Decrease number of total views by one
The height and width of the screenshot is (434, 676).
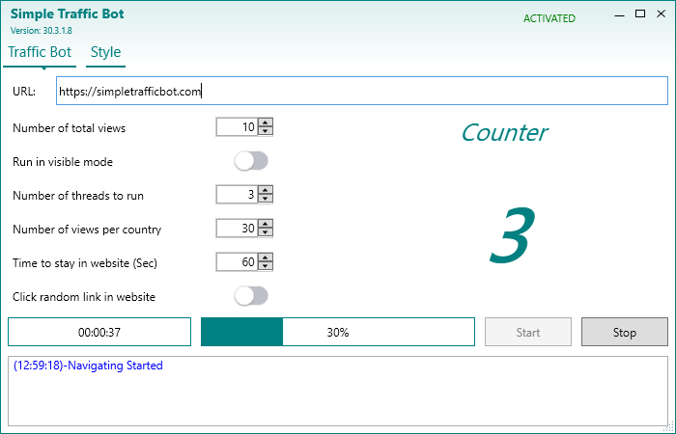tap(266, 132)
